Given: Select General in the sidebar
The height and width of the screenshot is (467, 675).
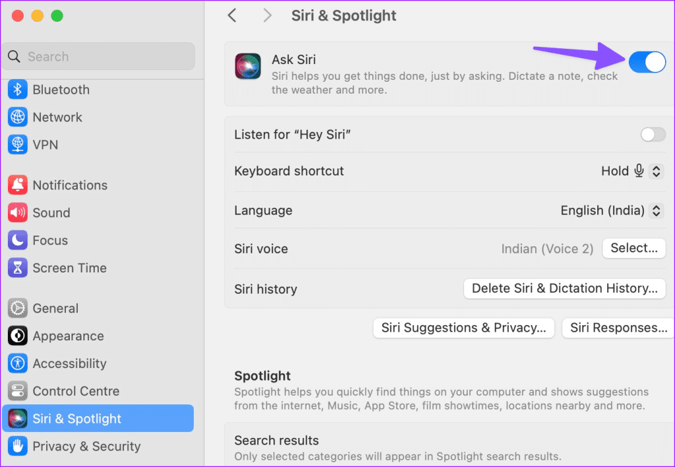Looking at the screenshot, I should point(55,309).
